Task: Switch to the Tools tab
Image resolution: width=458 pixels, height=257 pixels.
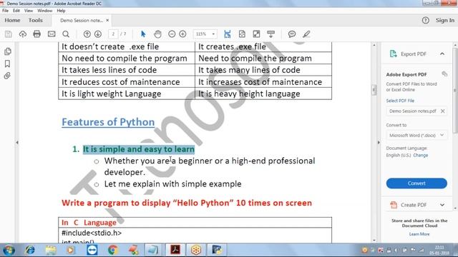Action: coord(35,20)
